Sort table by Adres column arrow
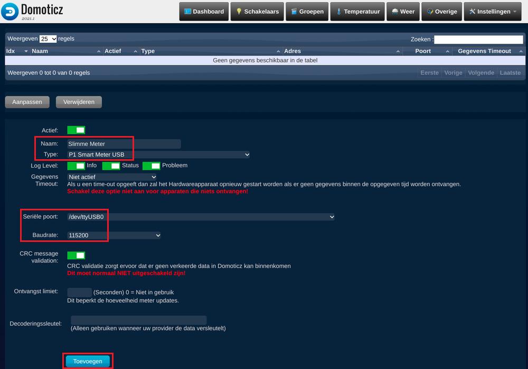 click(x=398, y=52)
